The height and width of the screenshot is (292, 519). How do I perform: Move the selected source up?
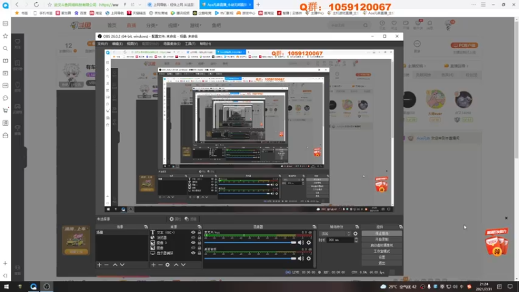coord(176,265)
